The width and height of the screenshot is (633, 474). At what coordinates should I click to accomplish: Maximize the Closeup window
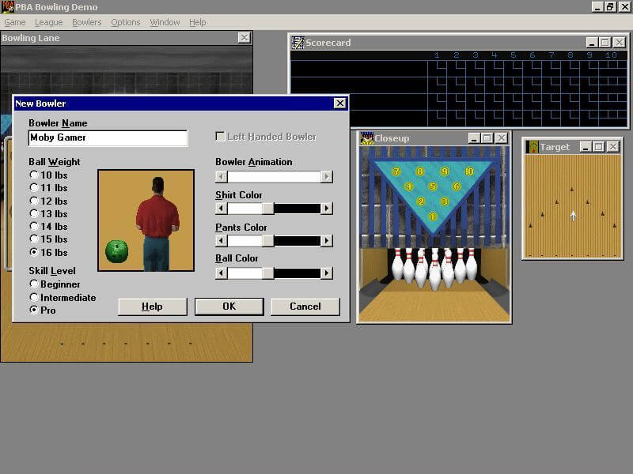click(x=487, y=138)
